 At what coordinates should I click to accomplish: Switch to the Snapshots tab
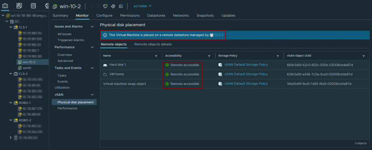[205, 16]
